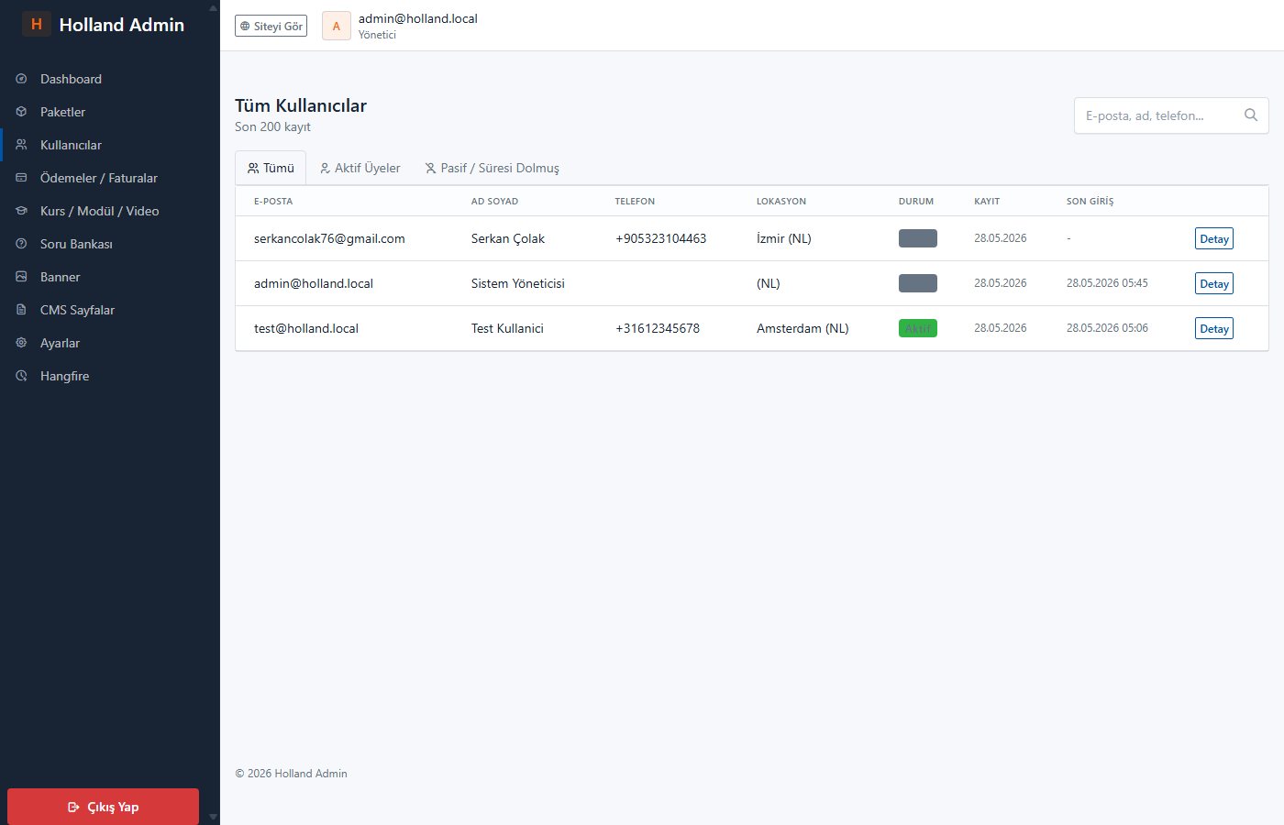Click the admin avatar letter A
Screen dimensions: 1284x825
337,26
